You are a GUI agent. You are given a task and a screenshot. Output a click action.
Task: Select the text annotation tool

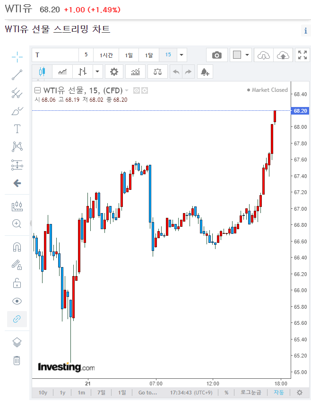click(17, 129)
